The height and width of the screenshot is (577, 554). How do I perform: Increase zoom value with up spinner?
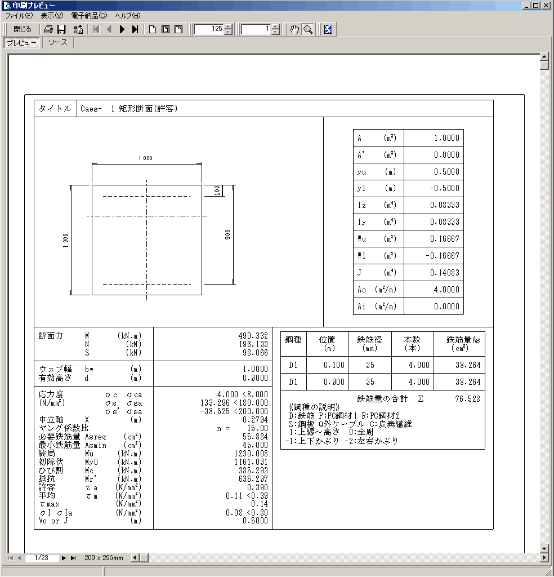click(228, 27)
